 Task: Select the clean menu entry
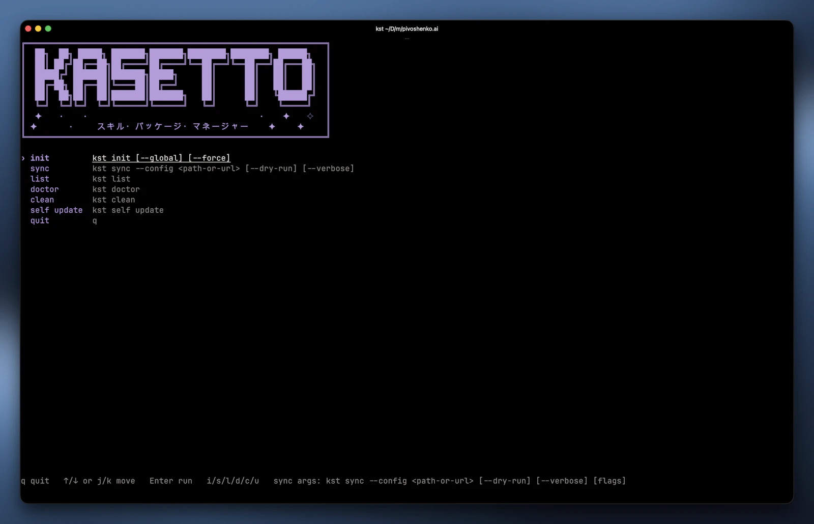(42, 200)
